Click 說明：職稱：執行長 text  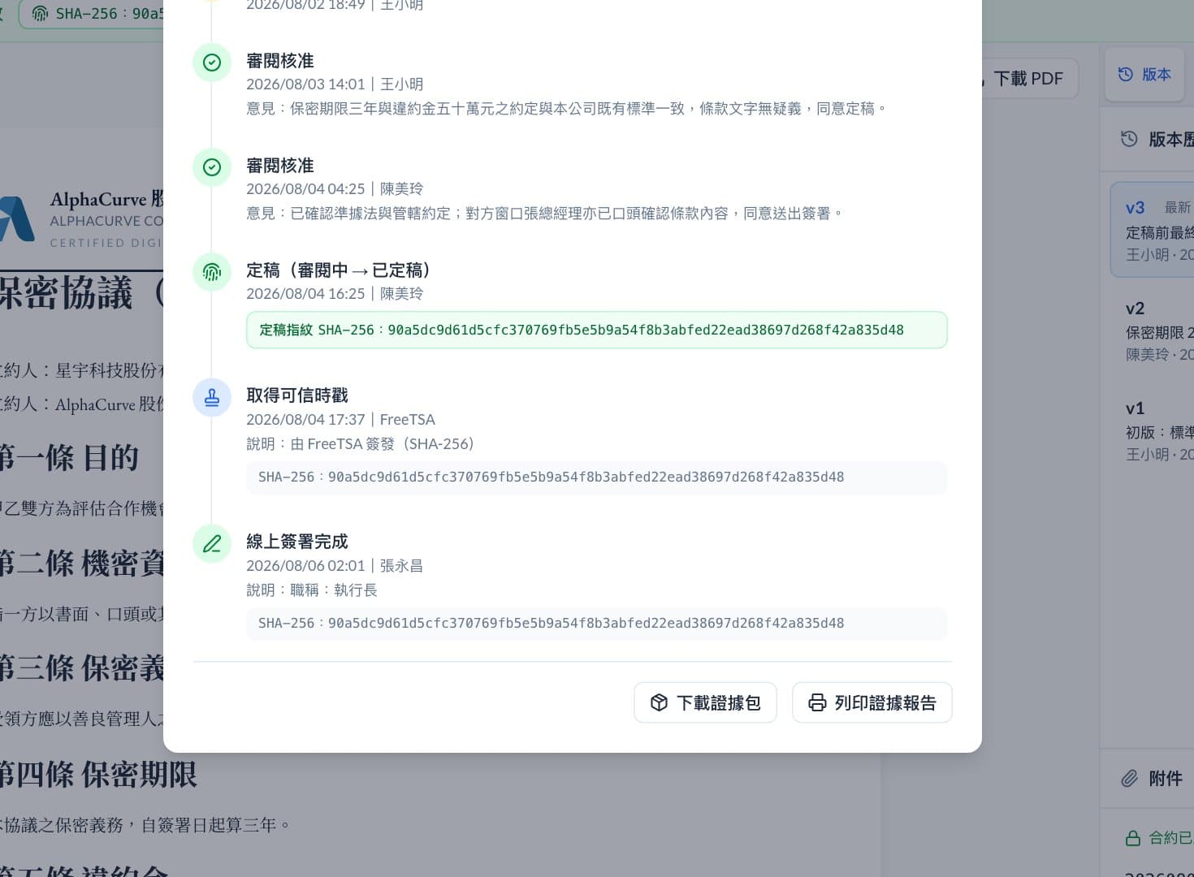click(x=312, y=590)
